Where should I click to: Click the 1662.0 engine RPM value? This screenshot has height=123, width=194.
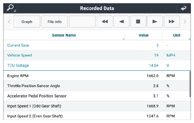click(152, 76)
